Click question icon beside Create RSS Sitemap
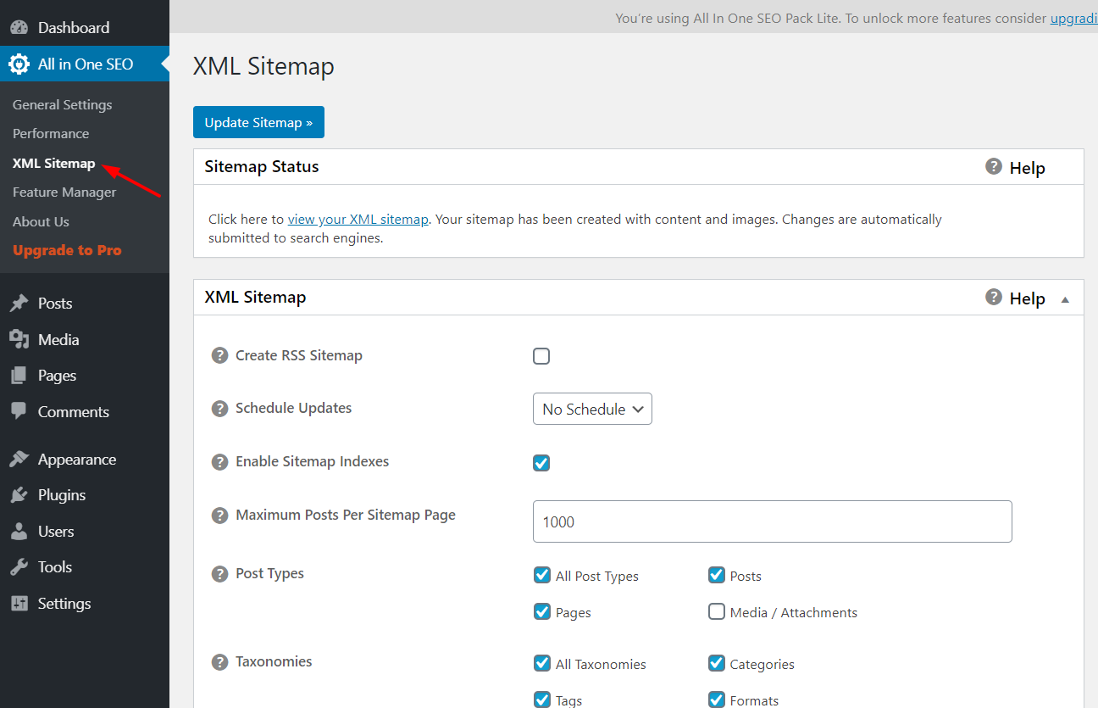The width and height of the screenshot is (1098, 708). tap(219, 355)
